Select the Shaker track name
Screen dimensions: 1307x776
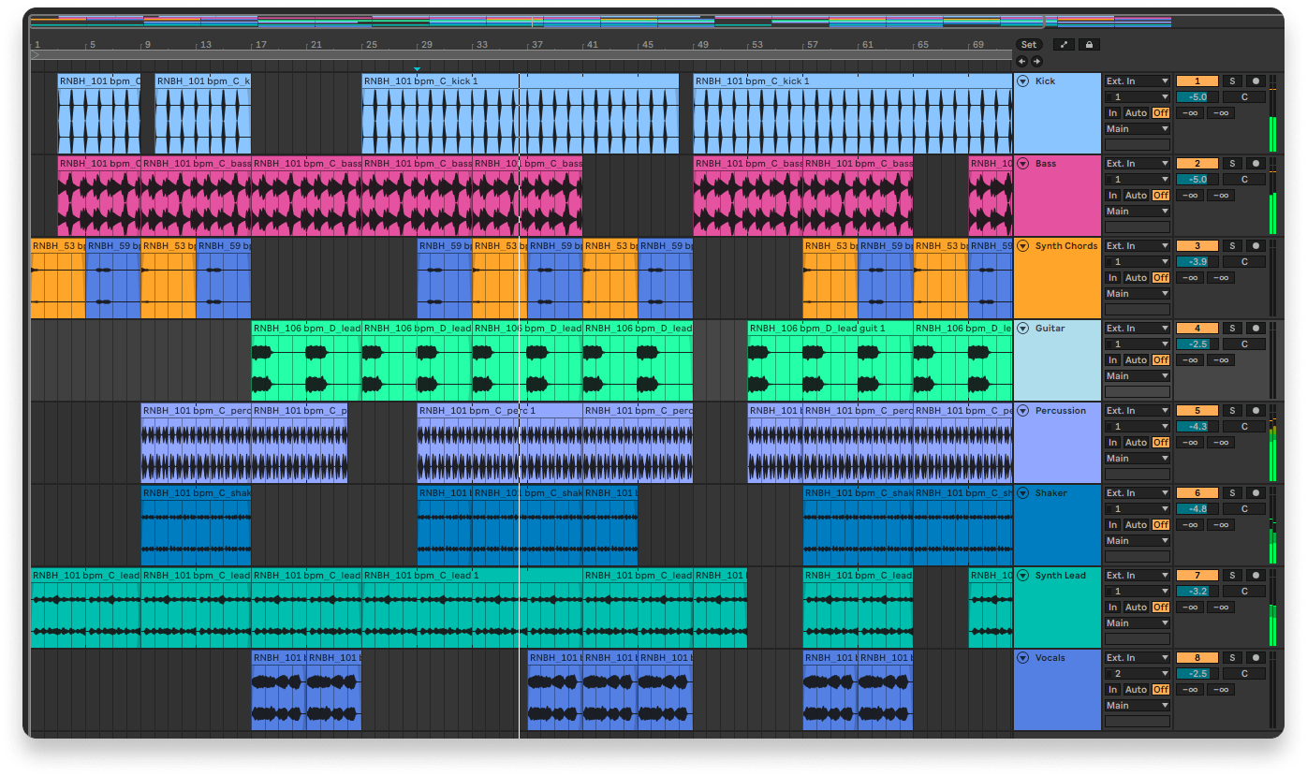pyautogui.click(x=1051, y=493)
